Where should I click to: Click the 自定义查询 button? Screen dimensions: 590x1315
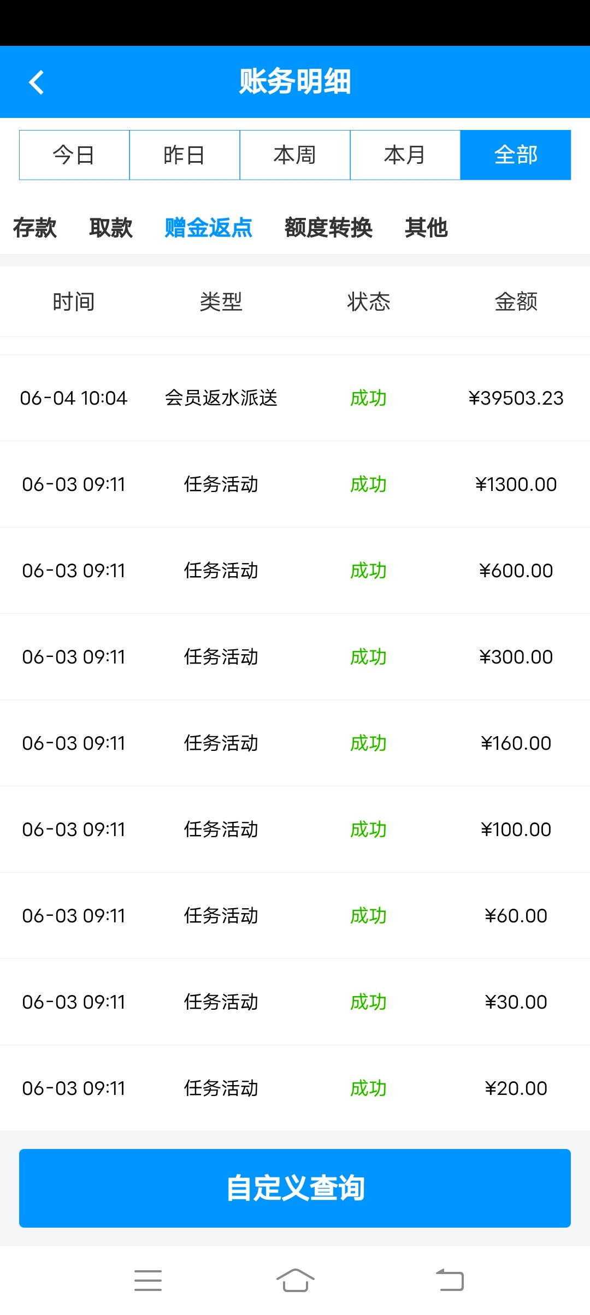point(295,1188)
